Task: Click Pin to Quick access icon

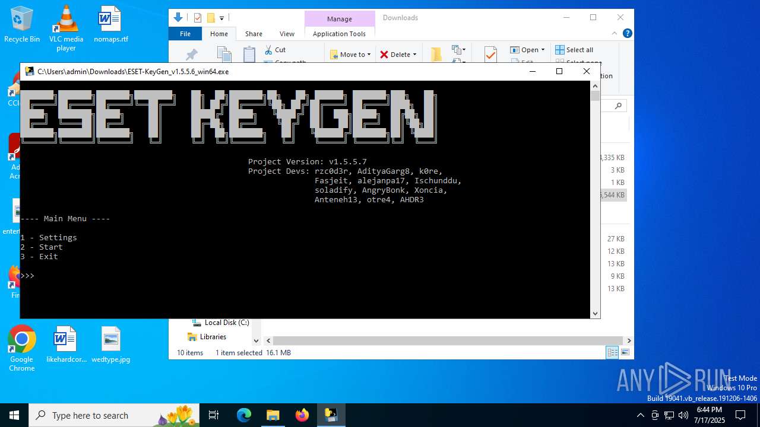Action: coord(192,55)
